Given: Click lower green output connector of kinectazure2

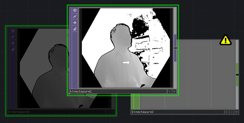Looking at the screenshot, I should (237, 81).
